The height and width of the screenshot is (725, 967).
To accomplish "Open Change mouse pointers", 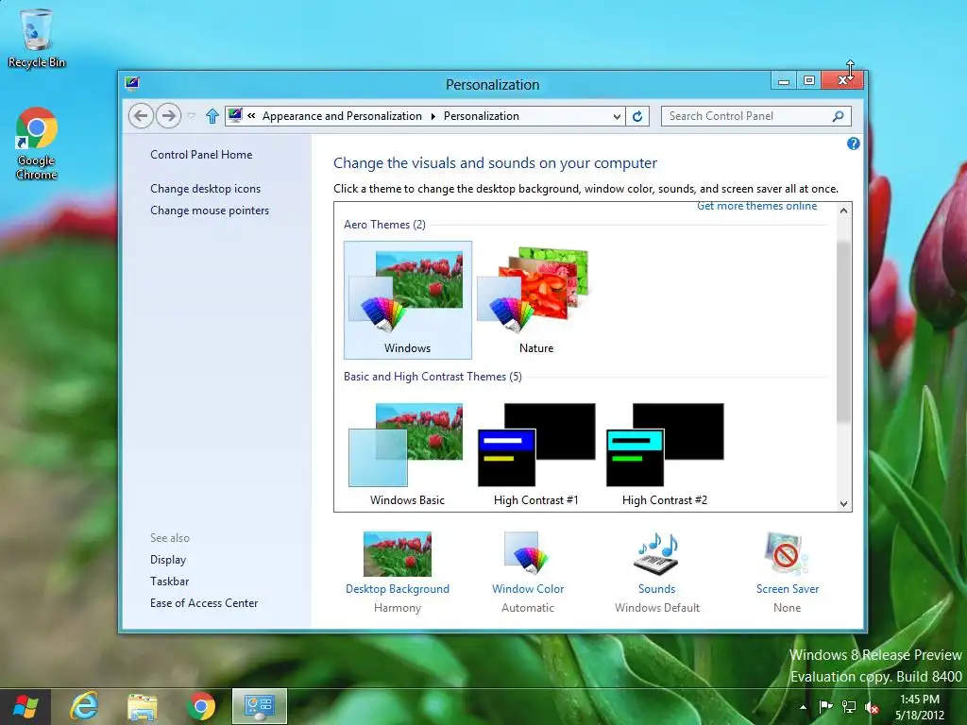I will click(x=210, y=211).
